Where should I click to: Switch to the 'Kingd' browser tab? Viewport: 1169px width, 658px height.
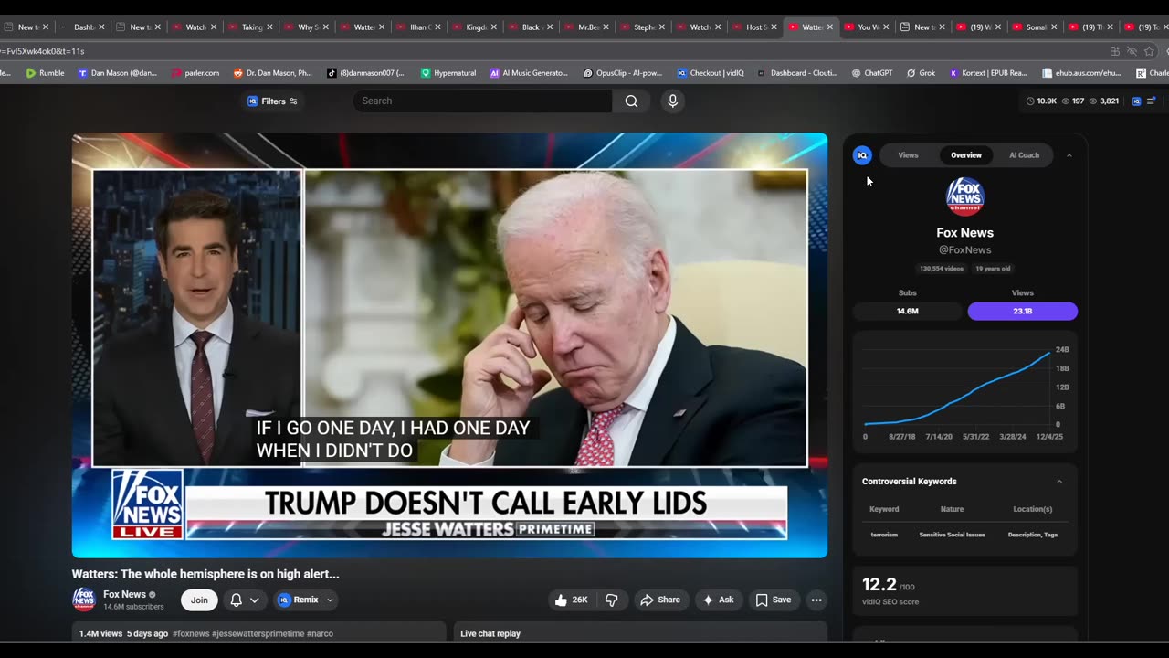(x=472, y=27)
